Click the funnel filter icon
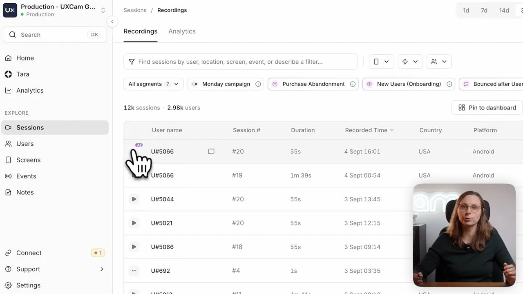 [132, 62]
